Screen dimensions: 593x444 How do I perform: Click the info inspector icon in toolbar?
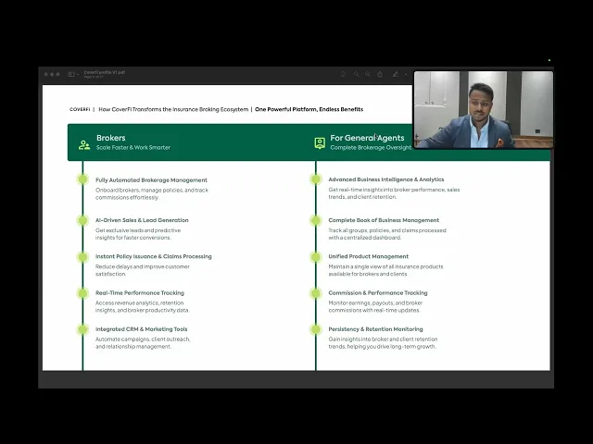(x=343, y=74)
